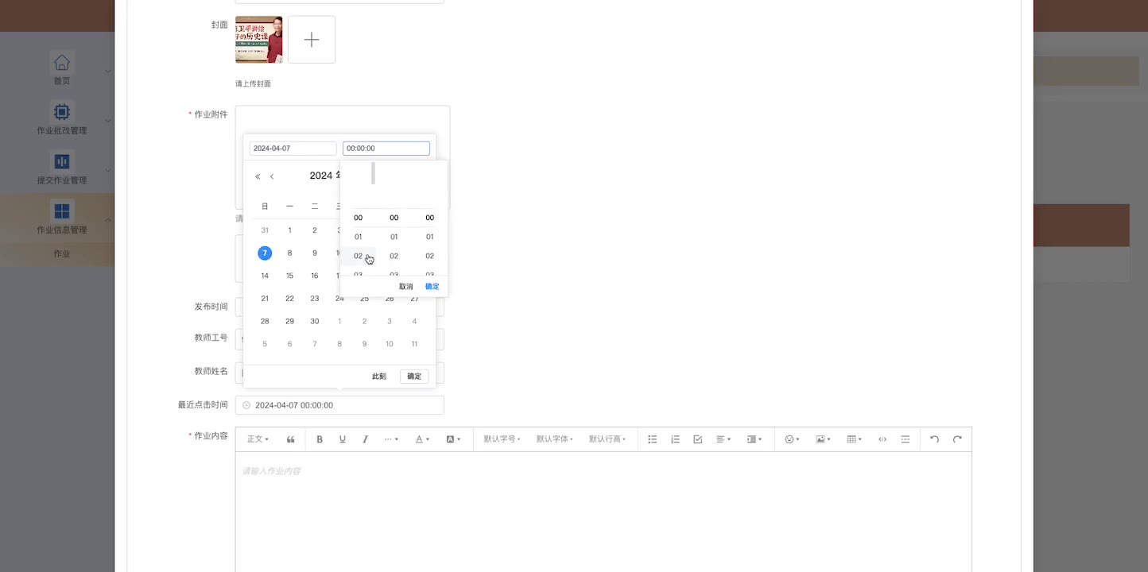The image size is (1148, 572).
Task: Click the time picker scrollbar thumb
Action: 374,173
